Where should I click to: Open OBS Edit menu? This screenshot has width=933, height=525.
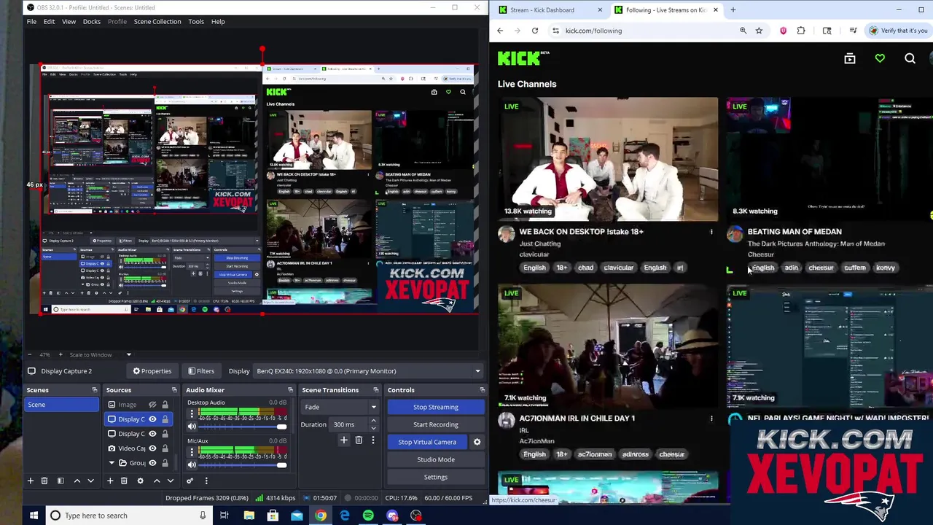[49, 21]
